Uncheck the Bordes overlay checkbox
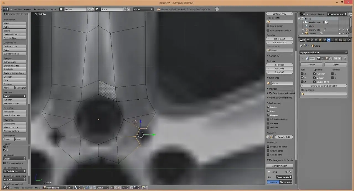The image size is (354, 191). (x=268, y=107)
